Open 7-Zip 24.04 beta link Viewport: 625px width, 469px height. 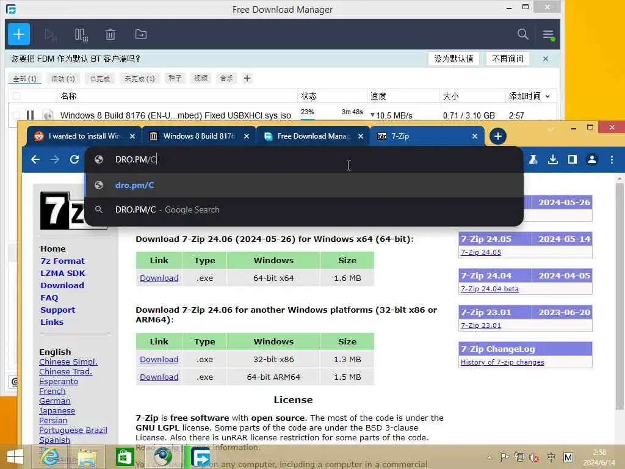490,289
